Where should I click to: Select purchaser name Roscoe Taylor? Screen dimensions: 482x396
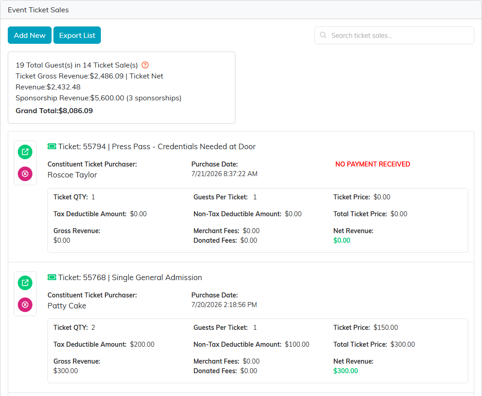[x=72, y=175]
